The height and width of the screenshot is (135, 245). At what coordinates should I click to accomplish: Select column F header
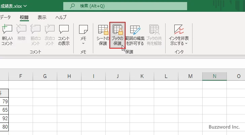point(21,76)
